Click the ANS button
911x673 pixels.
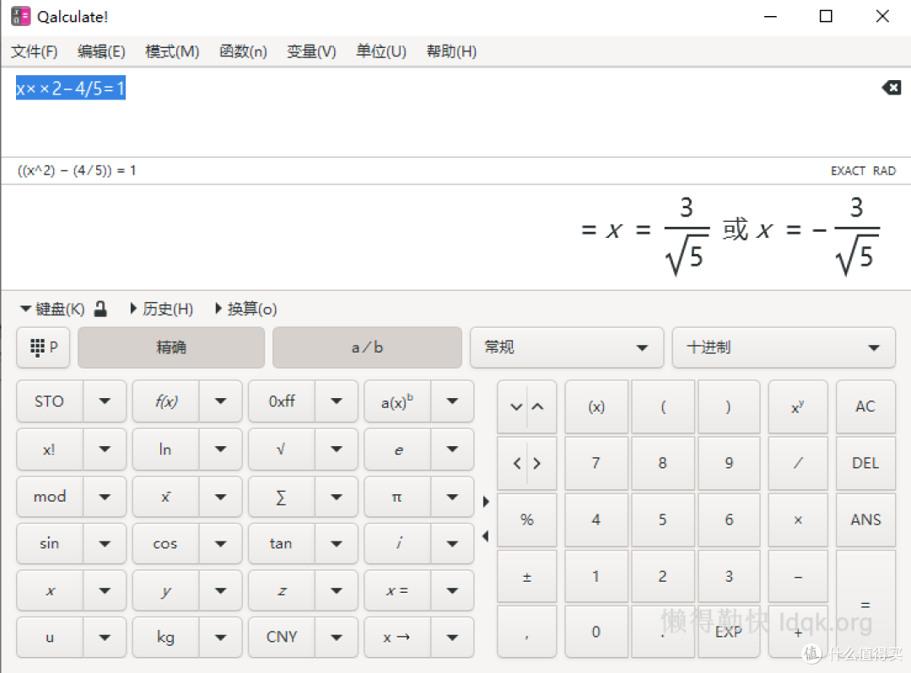(865, 520)
